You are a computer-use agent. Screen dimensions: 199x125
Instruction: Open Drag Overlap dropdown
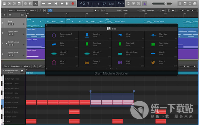point(153,11)
